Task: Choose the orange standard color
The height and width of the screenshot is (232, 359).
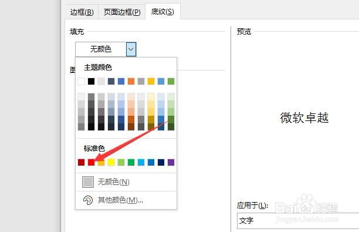Action: coord(101,162)
